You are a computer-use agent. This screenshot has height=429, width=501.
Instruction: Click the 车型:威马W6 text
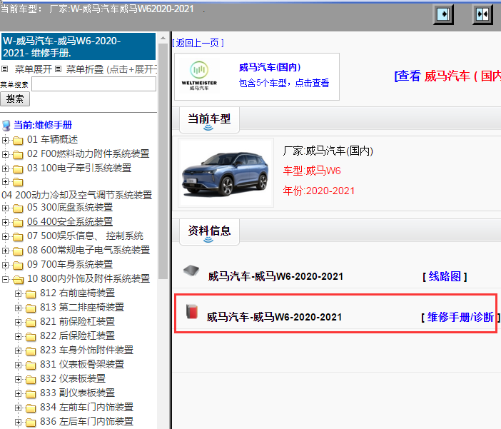(312, 171)
